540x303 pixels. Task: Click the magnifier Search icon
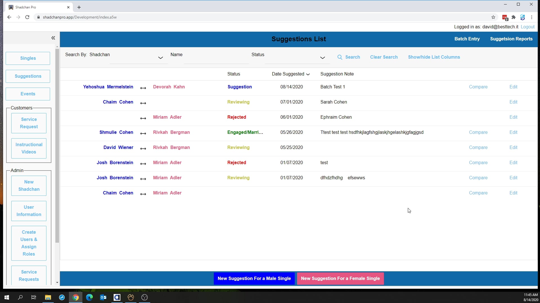click(x=340, y=57)
